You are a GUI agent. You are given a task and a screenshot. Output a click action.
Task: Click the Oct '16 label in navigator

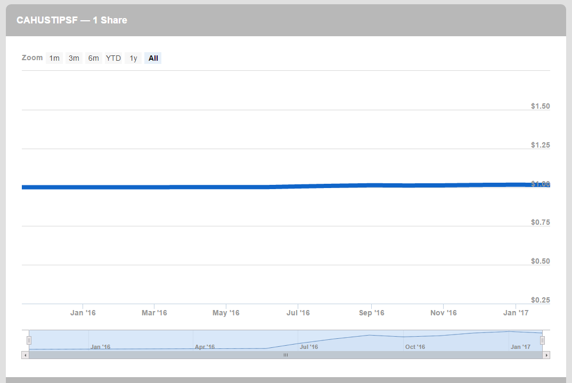(415, 347)
